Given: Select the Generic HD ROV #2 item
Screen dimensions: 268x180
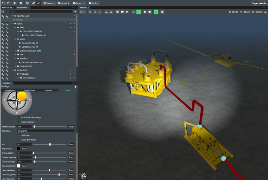Looking at the screenshot, I should pos(29,43).
